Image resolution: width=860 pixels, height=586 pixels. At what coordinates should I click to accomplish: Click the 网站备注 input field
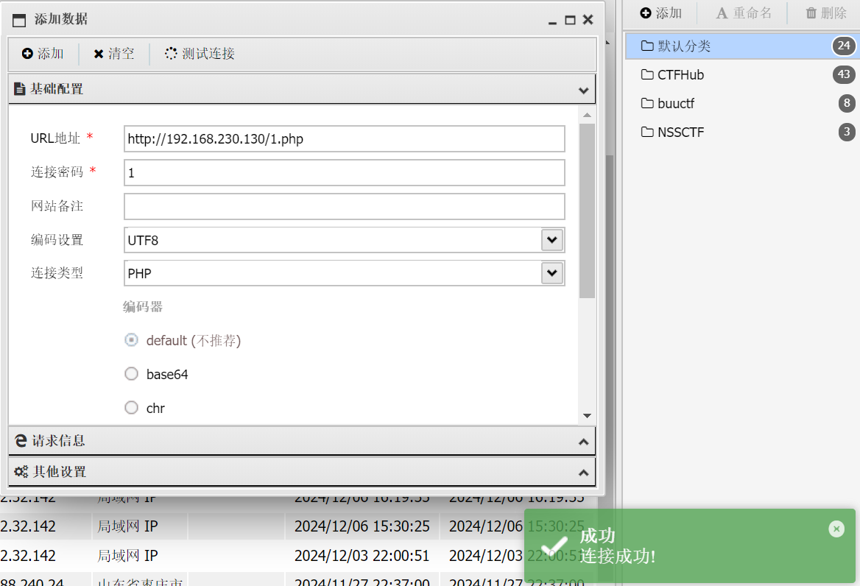[345, 207]
